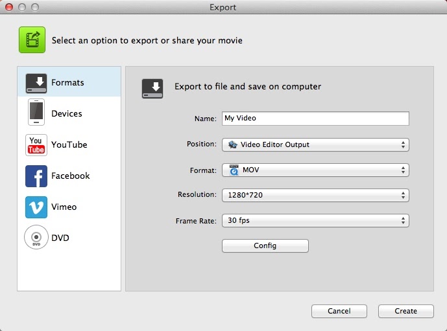Click the export-to-file icon in right panel
Image resolution: width=447 pixels, height=331 pixels.
point(152,89)
